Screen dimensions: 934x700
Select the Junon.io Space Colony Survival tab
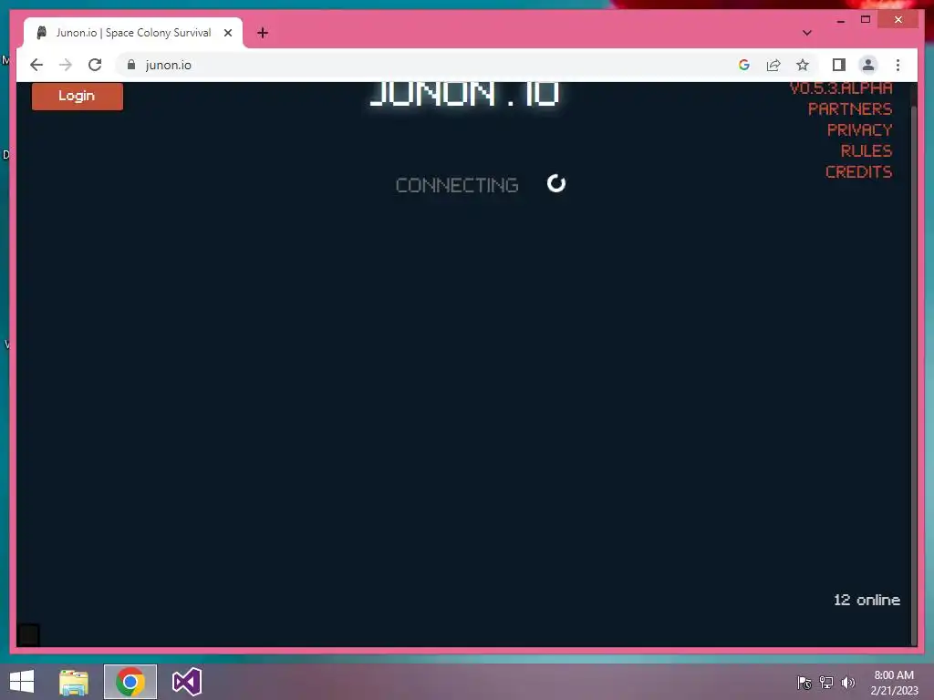pyautogui.click(x=133, y=33)
